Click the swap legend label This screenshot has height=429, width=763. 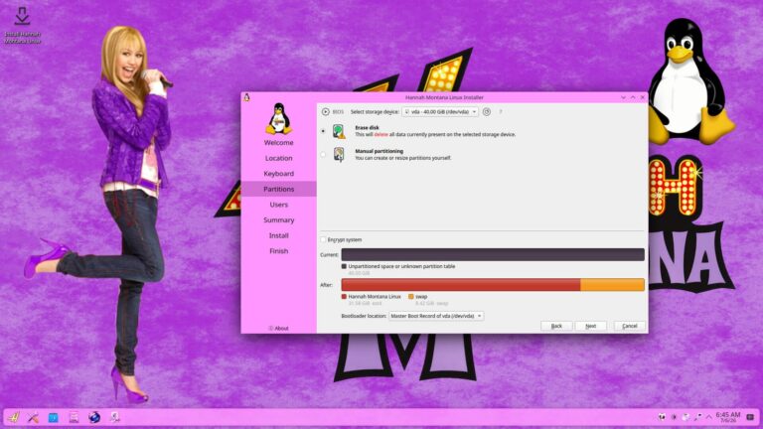421,296
